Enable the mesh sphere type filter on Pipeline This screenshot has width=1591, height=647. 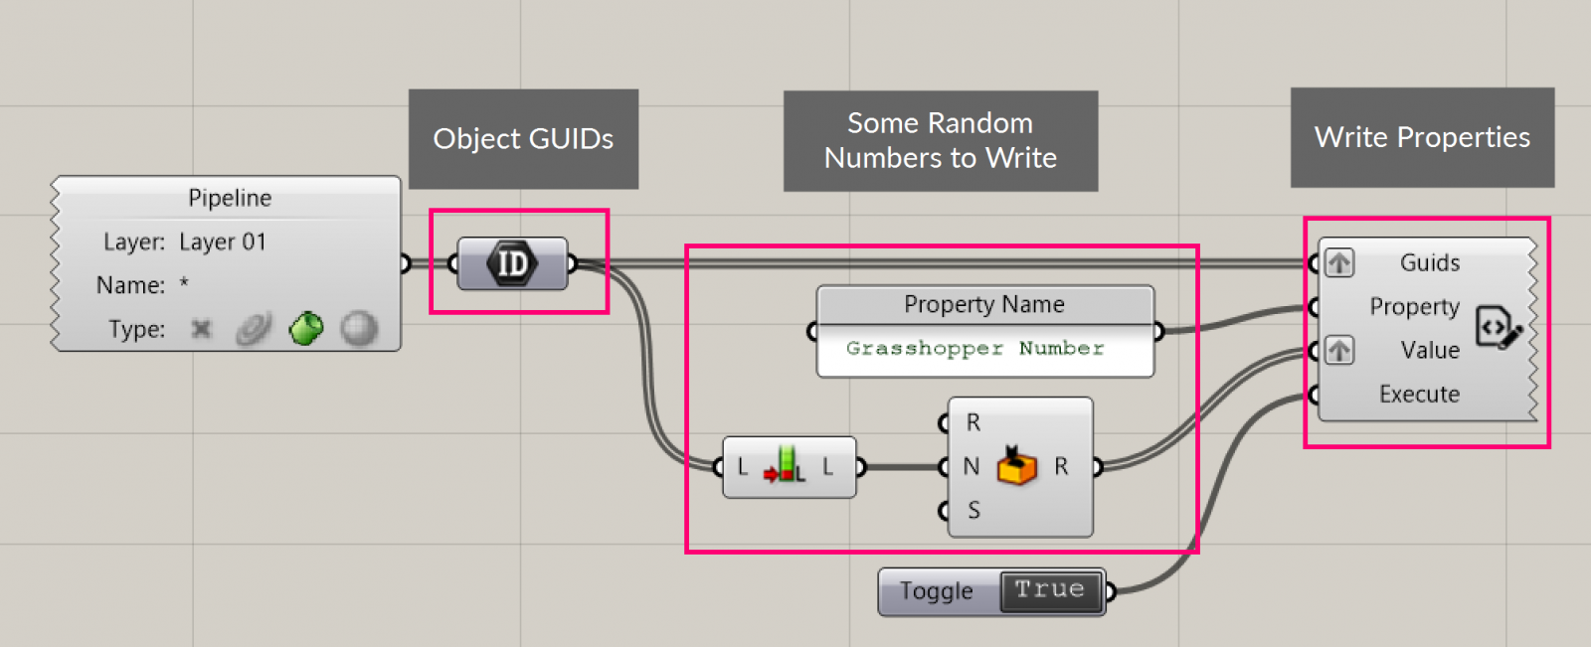(x=358, y=328)
